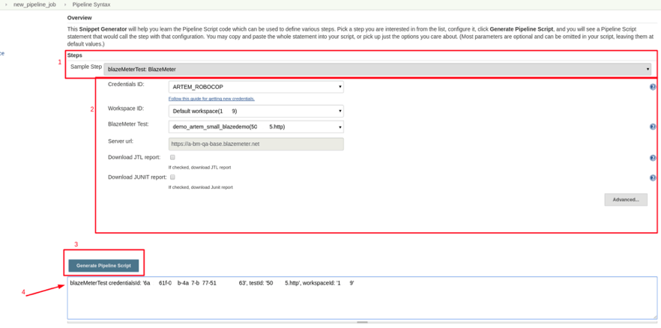Open the Sample Step dropdown

pos(377,69)
